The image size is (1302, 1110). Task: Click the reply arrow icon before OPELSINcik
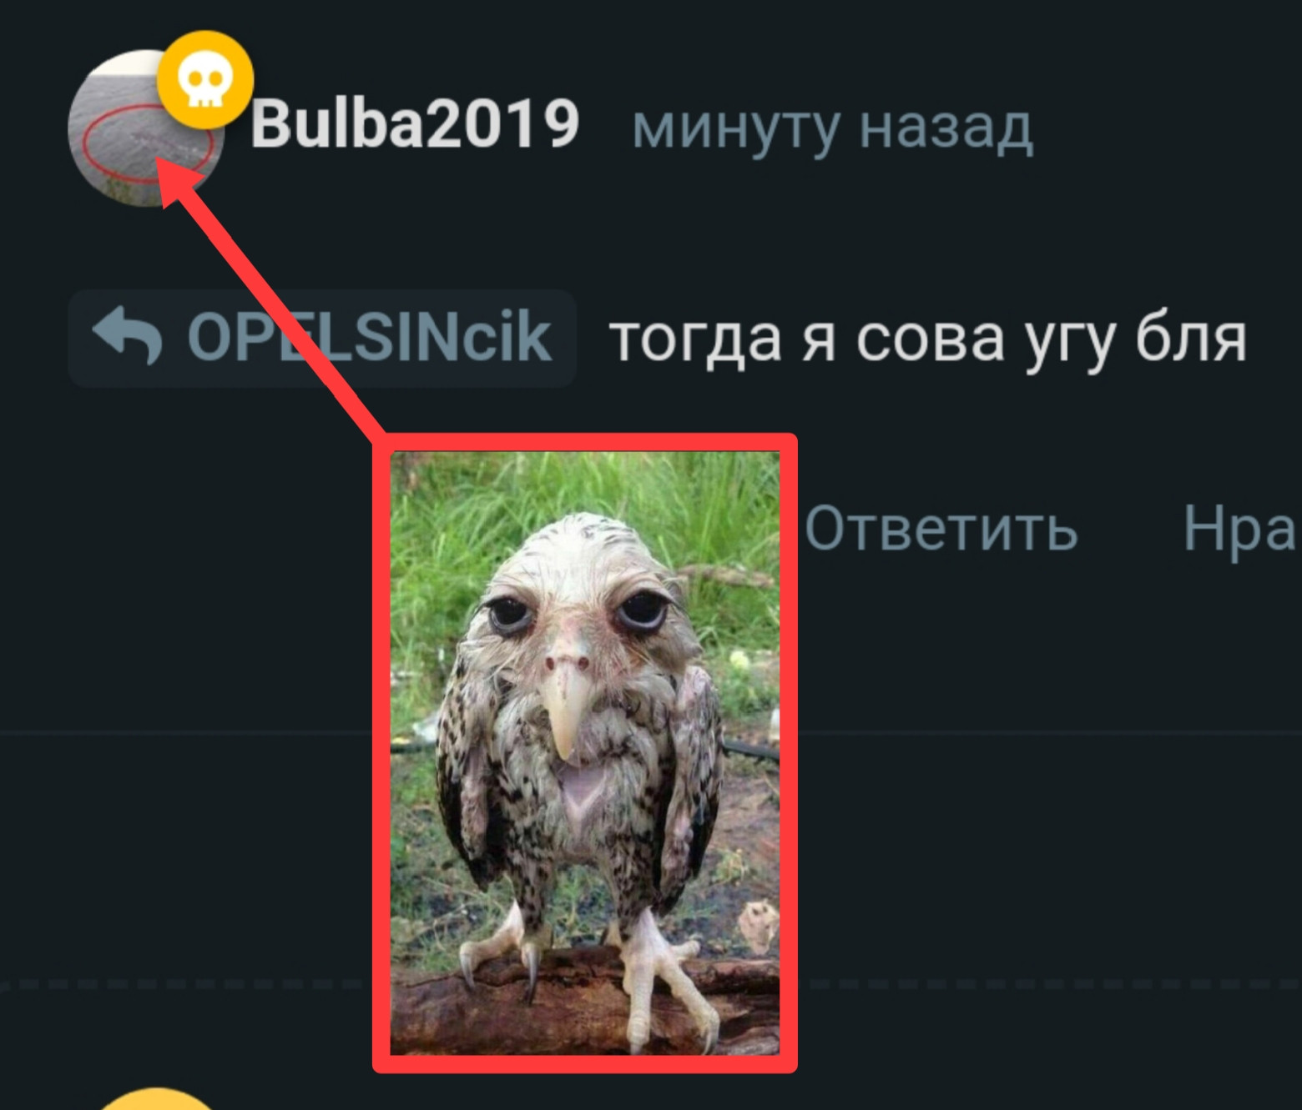pos(127,335)
